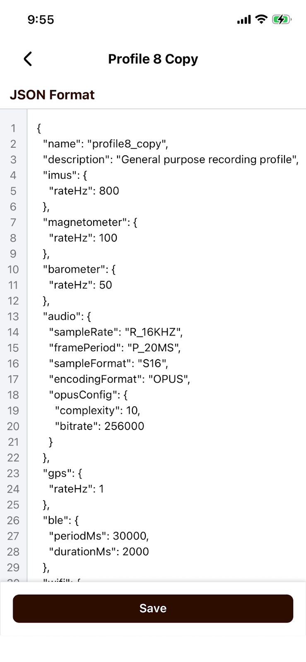Tap the opus bitrate 256000 value
The image size is (306, 662).
coord(125,426)
